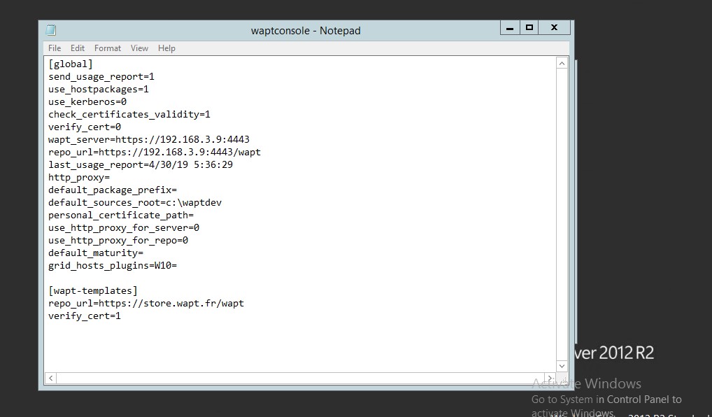This screenshot has height=417, width=712.
Task: Open the File menu
Action: pyautogui.click(x=55, y=48)
